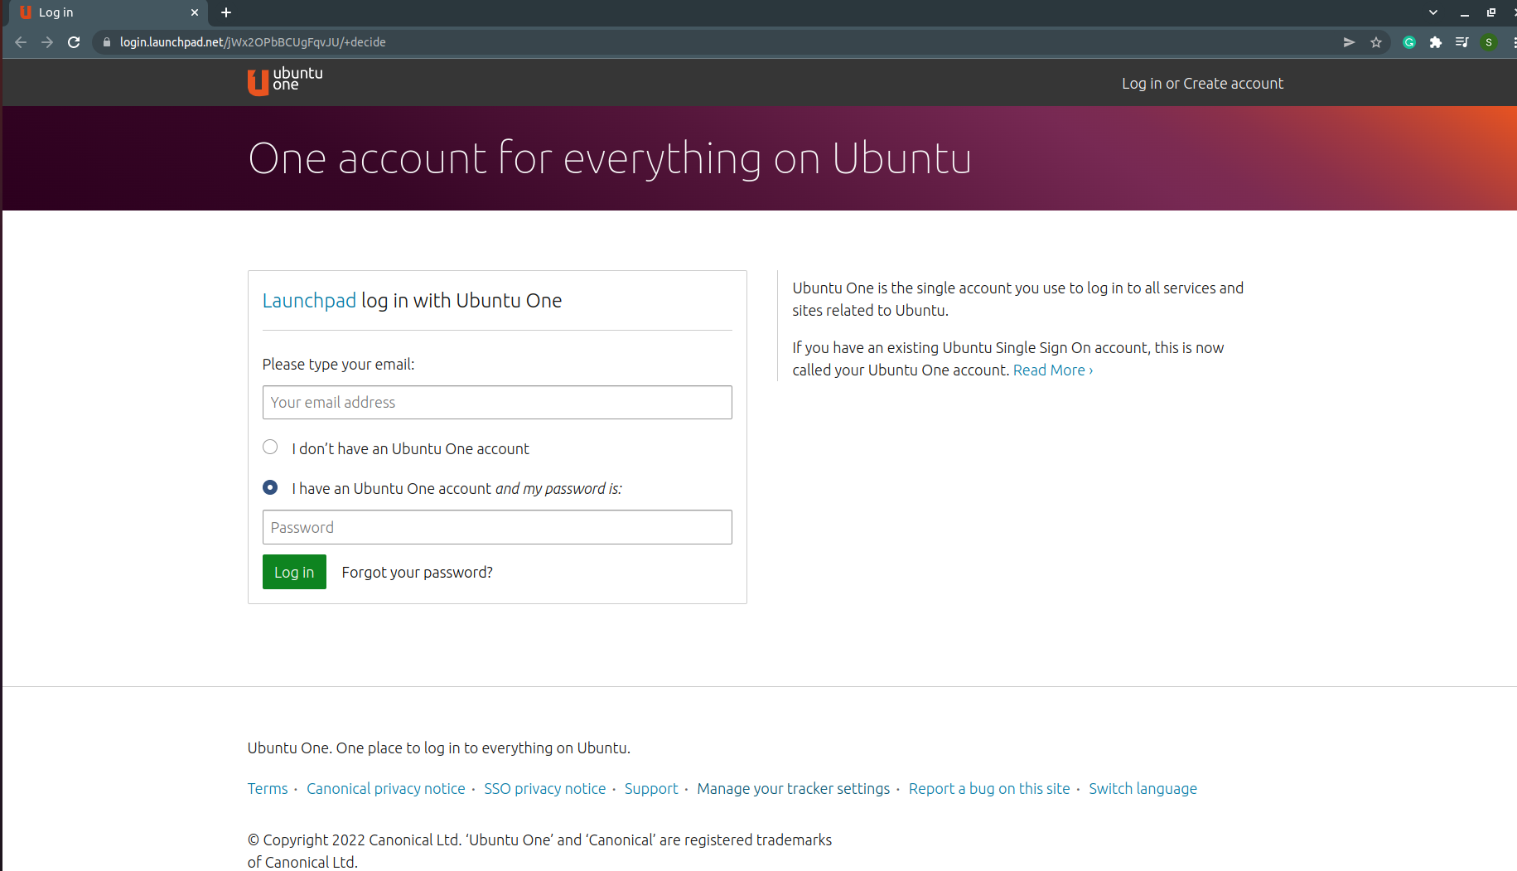Open the Chrome three-dot menu
The width and height of the screenshot is (1517, 871).
pyautogui.click(x=1511, y=42)
